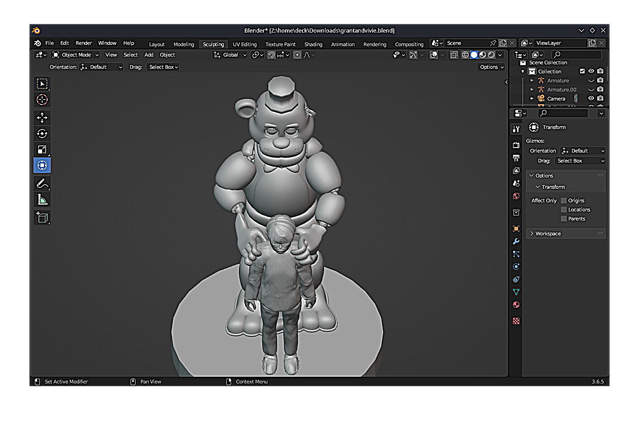This screenshot has height=421, width=639.
Task: Switch to Rendered viewport shading
Action: tap(491, 55)
